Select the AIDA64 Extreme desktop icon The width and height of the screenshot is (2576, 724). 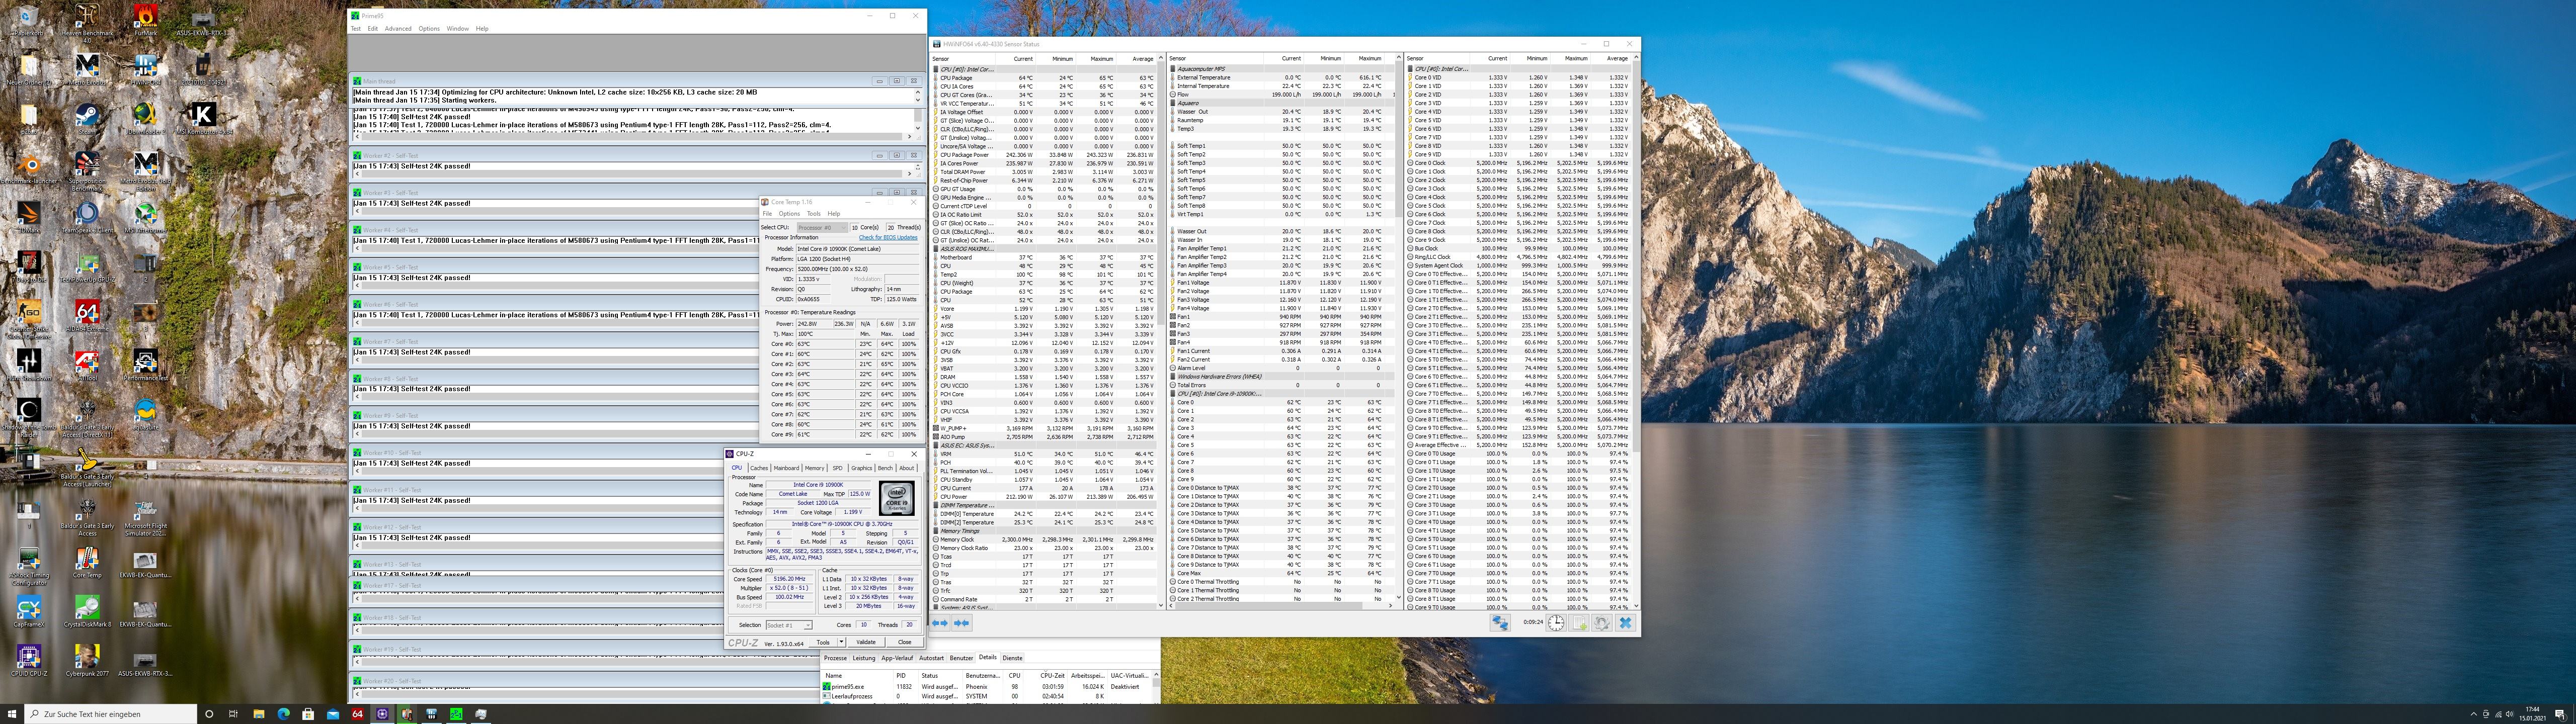point(87,317)
